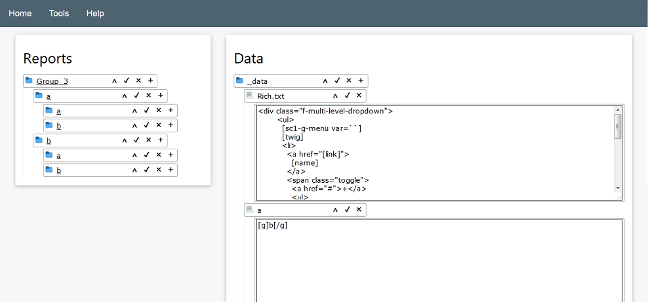Click caret on subfolder b inside folder a

point(134,125)
